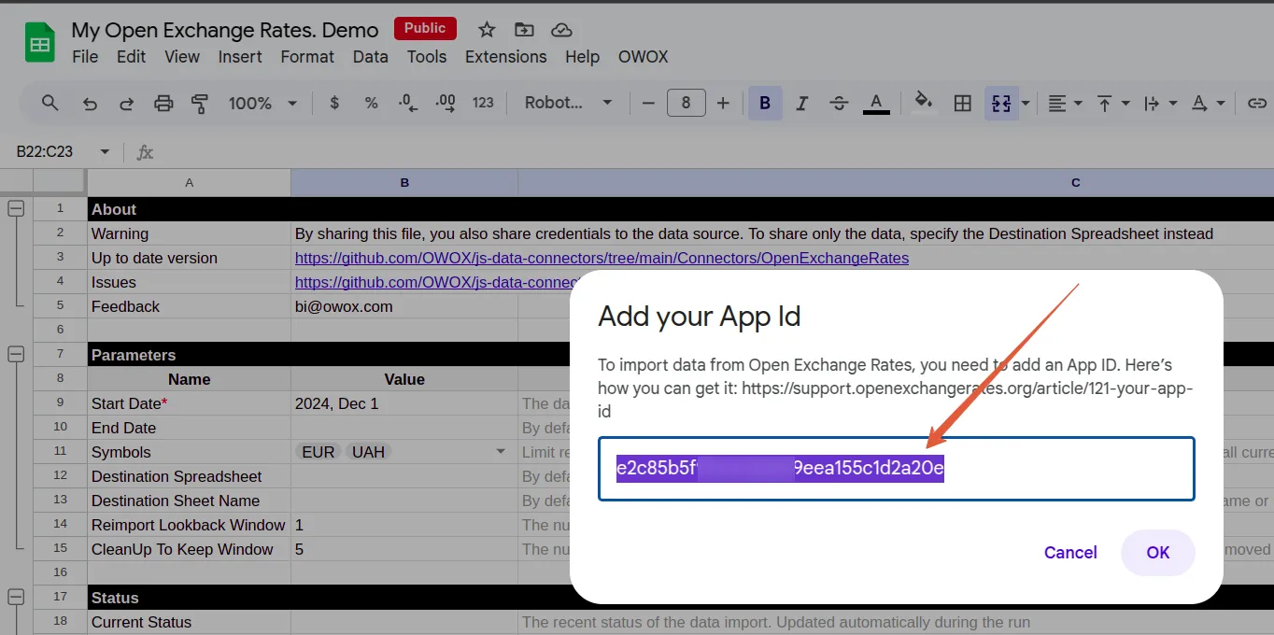This screenshot has height=635, width=1274.
Task: Click the move to folder icon
Action: point(524,30)
